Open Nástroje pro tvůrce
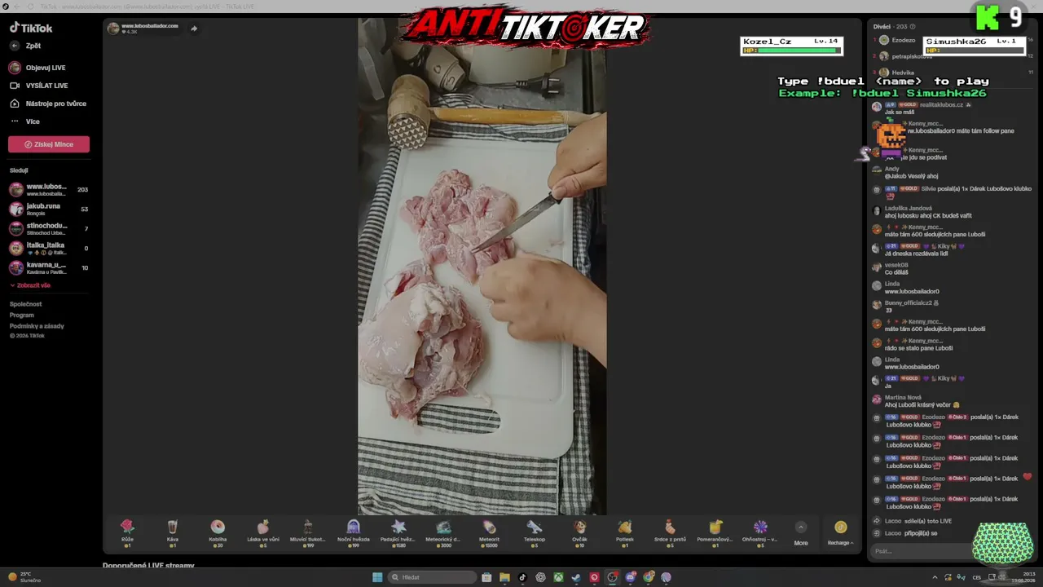The width and height of the screenshot is (1043, 587). pos(47,104)
